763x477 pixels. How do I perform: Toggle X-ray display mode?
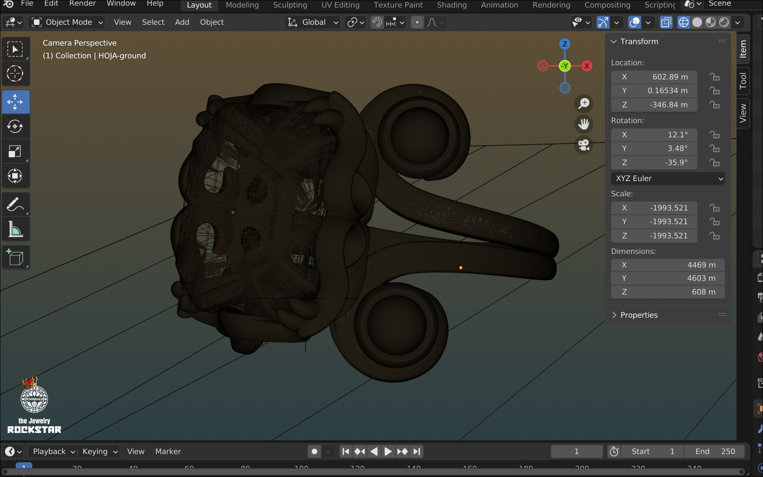(666, 22)
